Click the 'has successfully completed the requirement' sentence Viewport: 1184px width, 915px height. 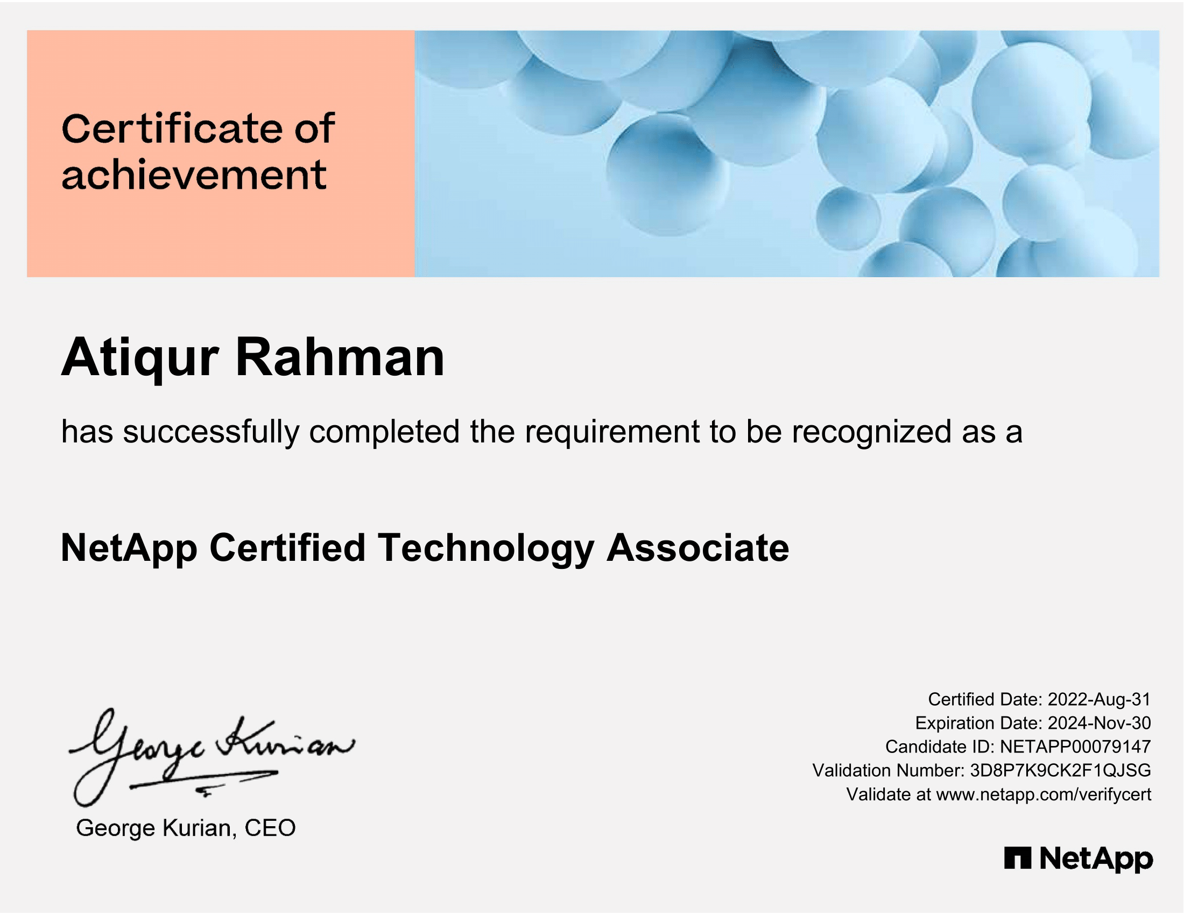click(x=541, y=432)
